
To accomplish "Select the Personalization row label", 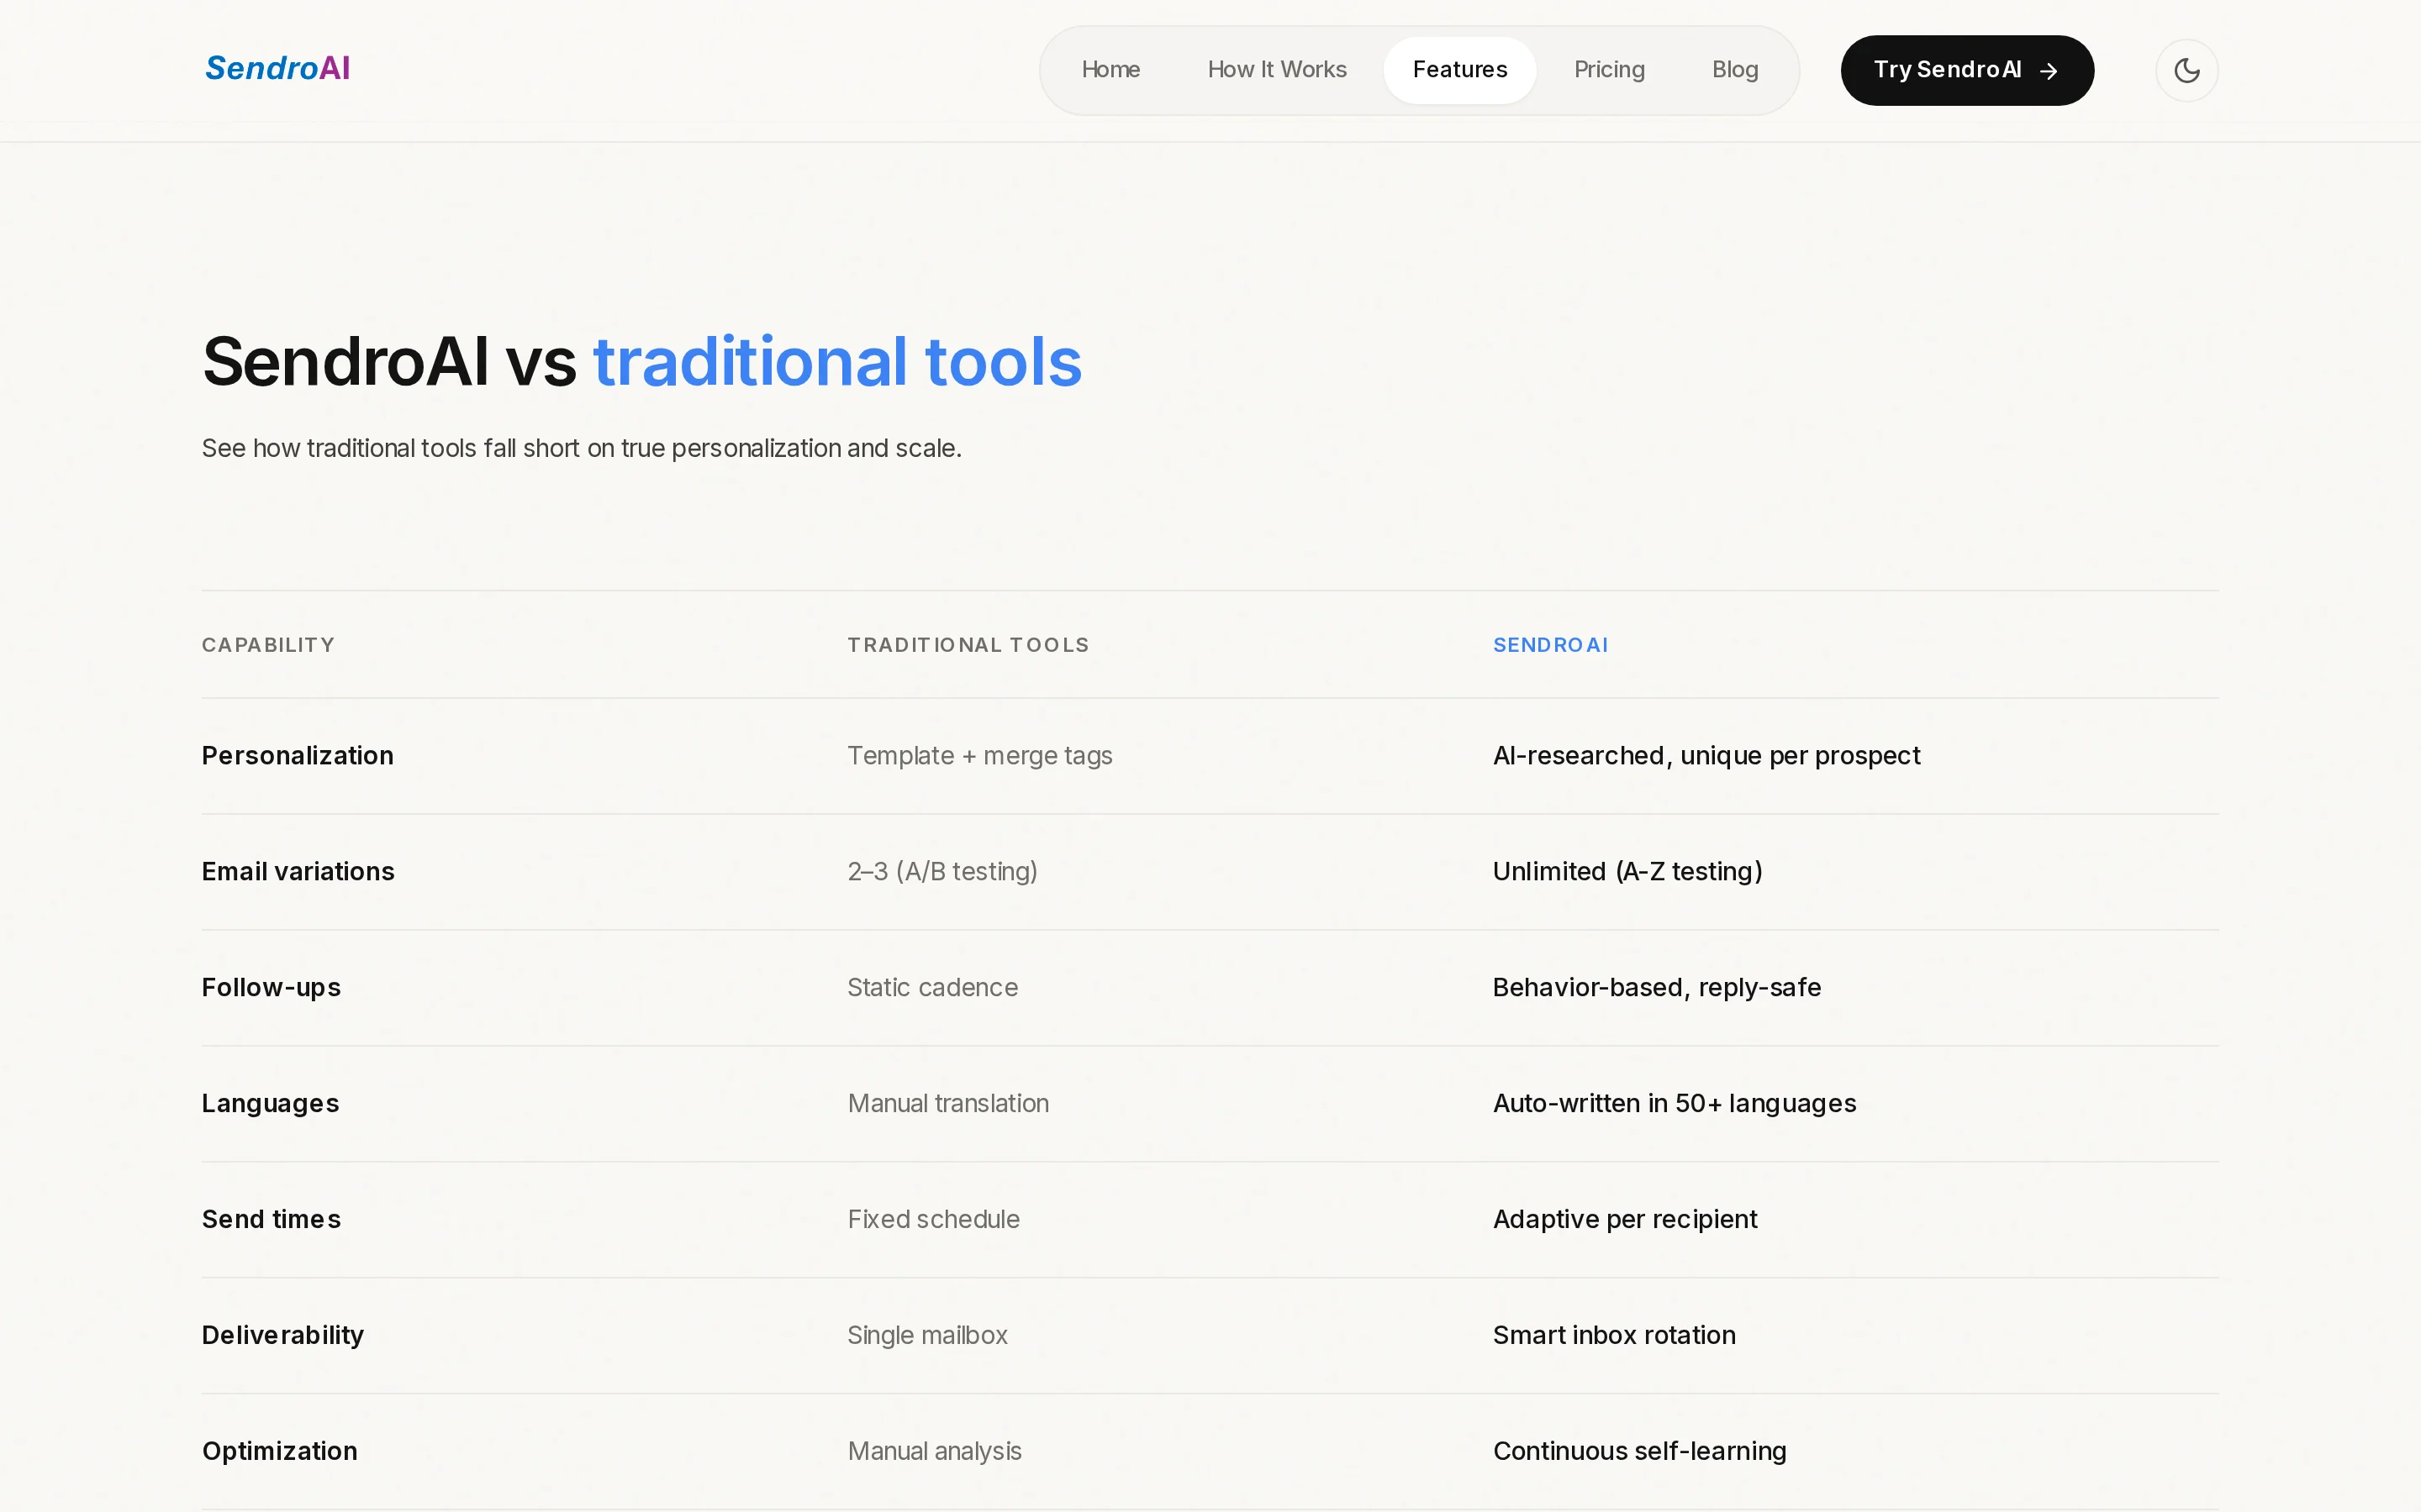I will pyautogui.click(x=298, y=755).
